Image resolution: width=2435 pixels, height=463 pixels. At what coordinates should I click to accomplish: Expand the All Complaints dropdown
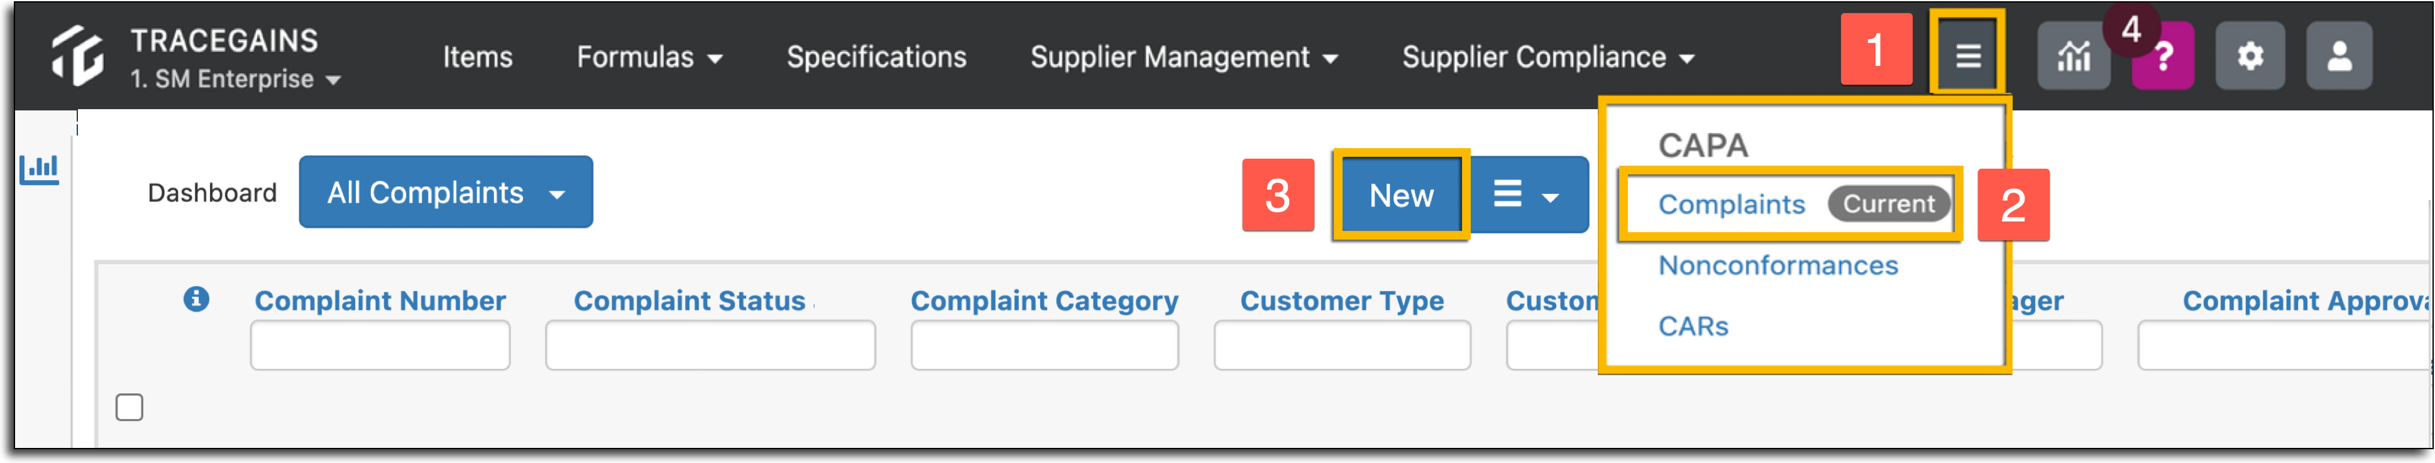click(445, 193)
